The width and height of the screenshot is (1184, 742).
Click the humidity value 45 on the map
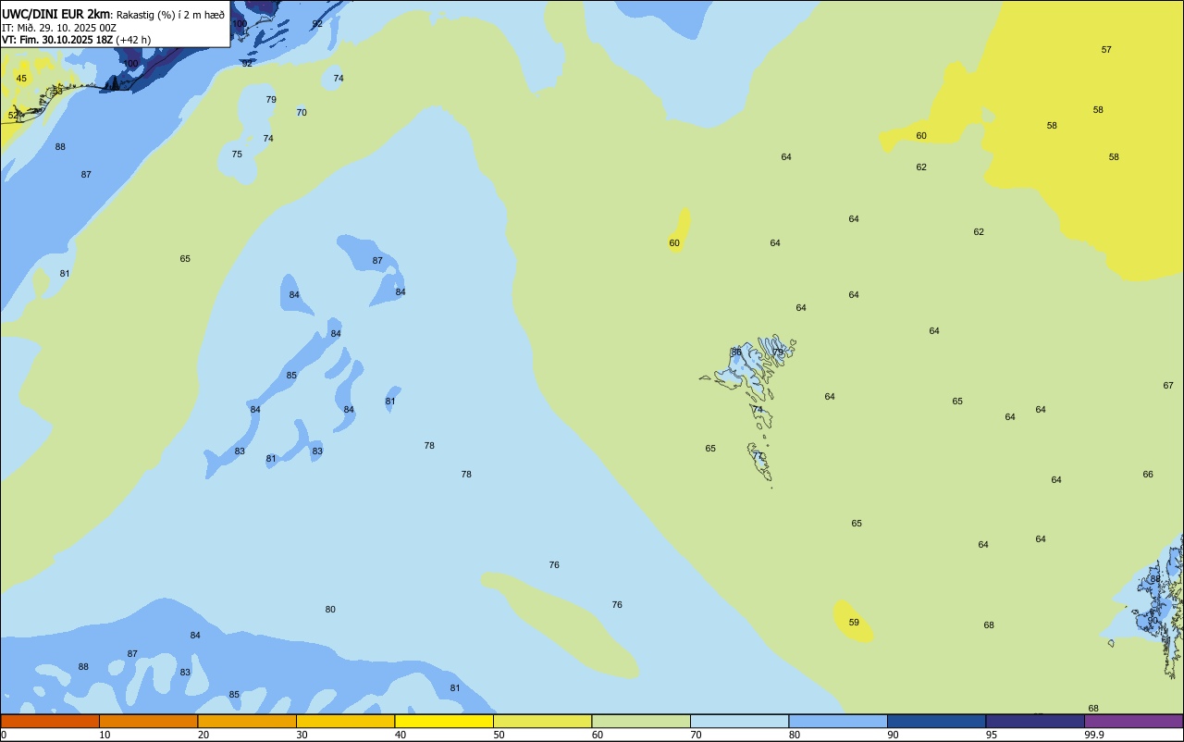(x=21, y=78)
